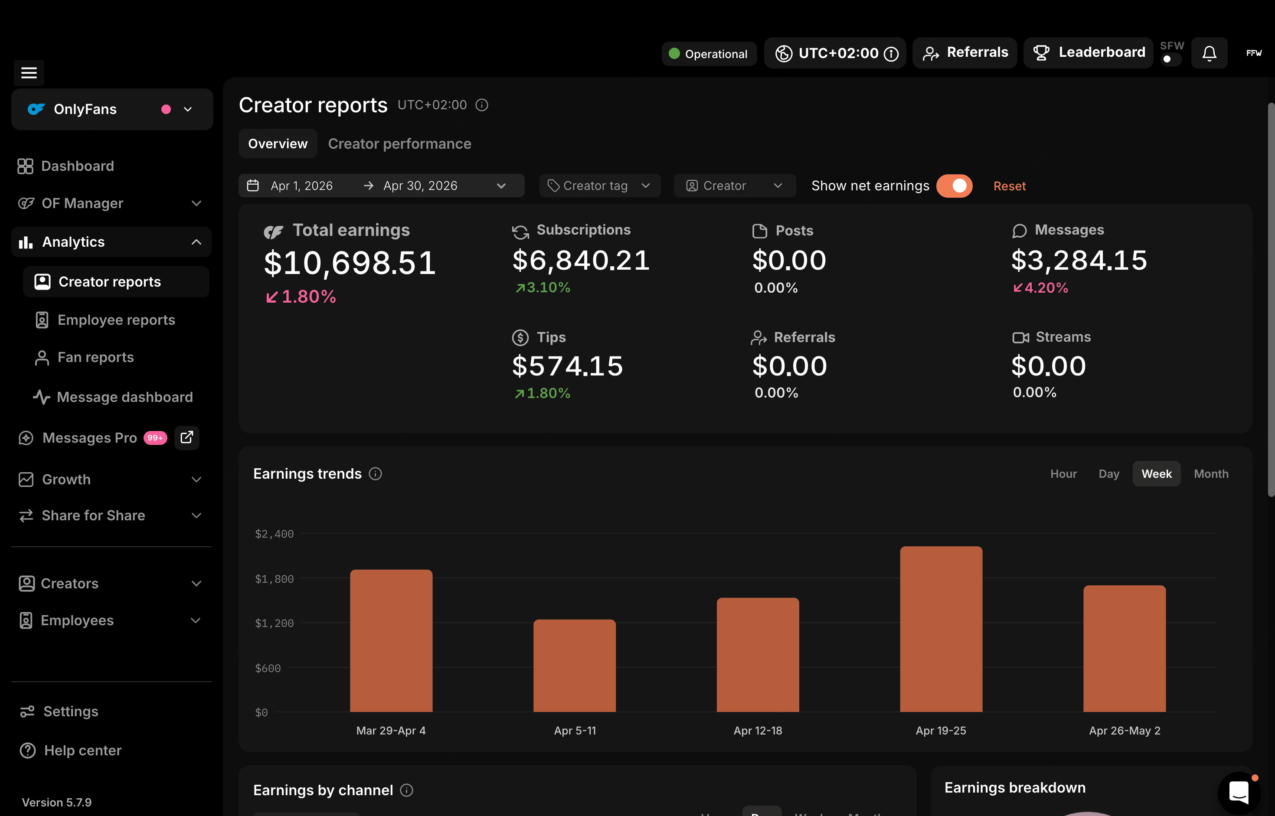Open the date range picker dropdown
This screenshot has width=1275, height=816.
381,186
